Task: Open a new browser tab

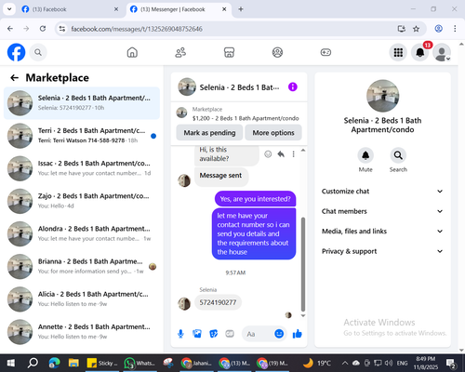Action: pyautogui.click(x=241, y=9)
